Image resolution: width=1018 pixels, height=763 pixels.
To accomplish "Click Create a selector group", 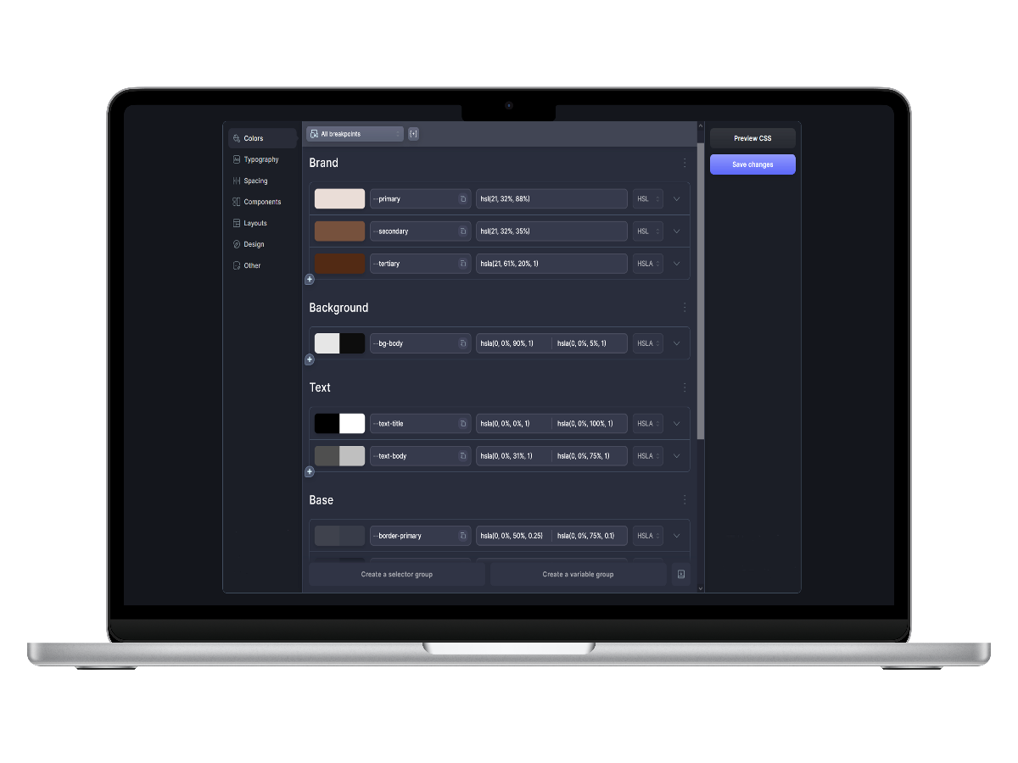I will [396, 574].
